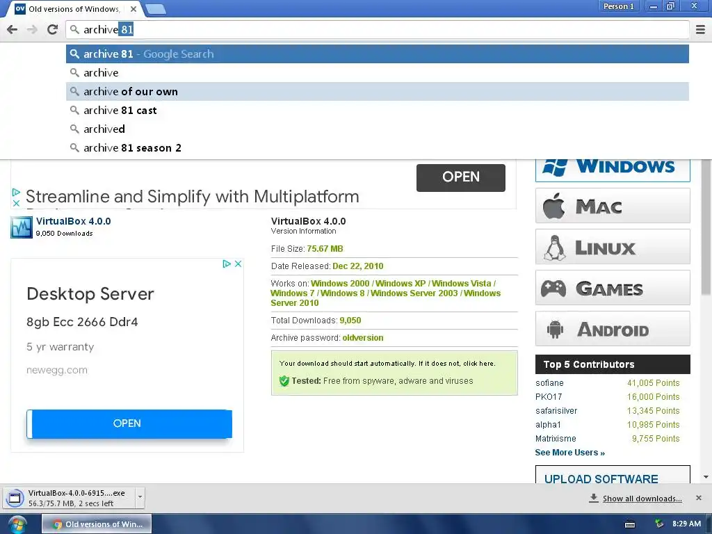This screenshot has height=534, width=712.
Task: Choose the "archive 81 cast" suggestion
Action: pos(377,111)
